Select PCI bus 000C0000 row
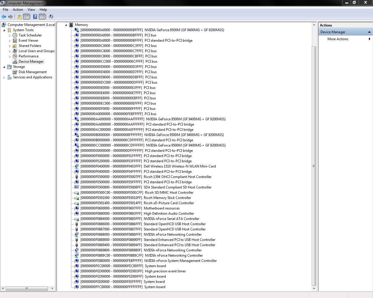Image resolution: width=373 pixels, height=298 pixels. click(x=118, y=46)
